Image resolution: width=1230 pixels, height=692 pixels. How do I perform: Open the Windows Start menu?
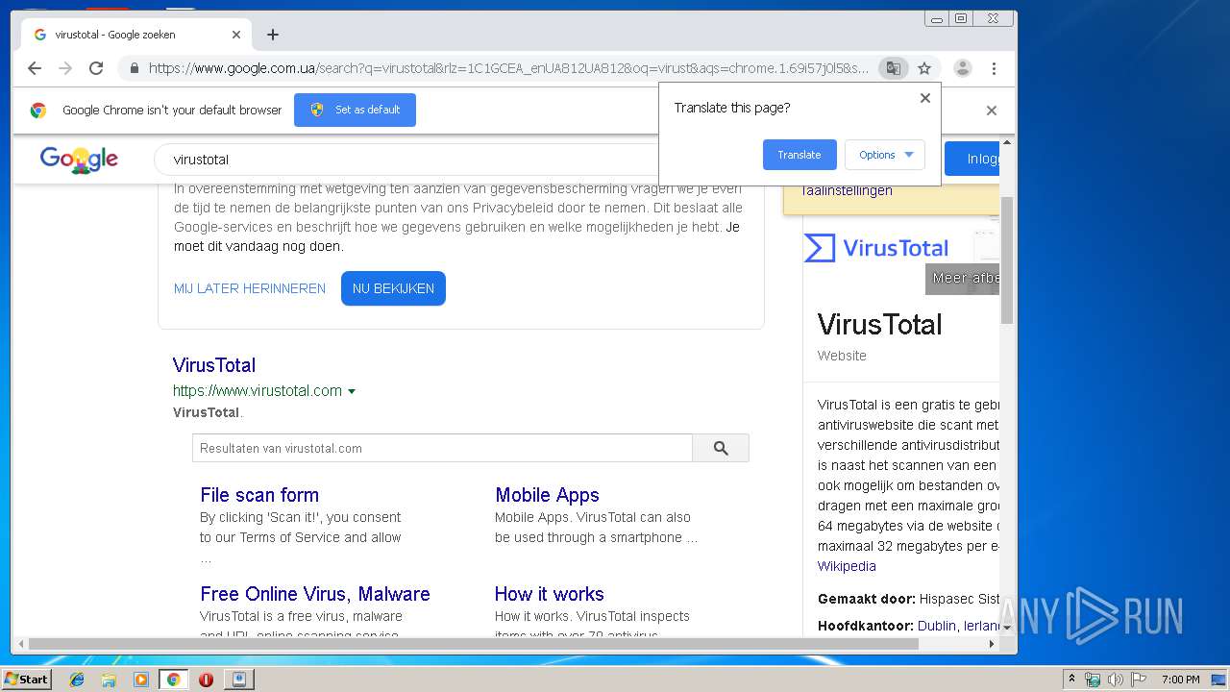[x=26, y=680]
